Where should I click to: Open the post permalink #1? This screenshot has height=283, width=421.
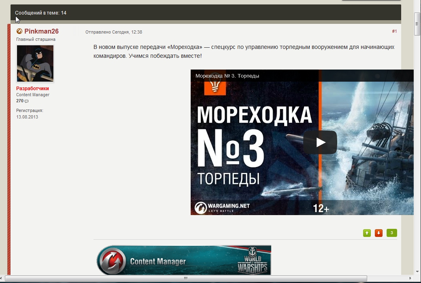coord(394,32)
